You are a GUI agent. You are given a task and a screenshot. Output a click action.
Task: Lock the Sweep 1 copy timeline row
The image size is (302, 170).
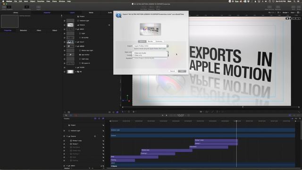[103, 141]
